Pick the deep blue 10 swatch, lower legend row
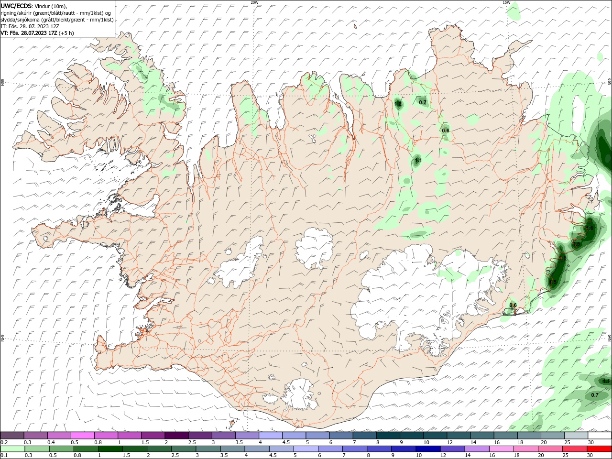Image resolution: width=612 pixels, height=459 pixels. (428, 449)
